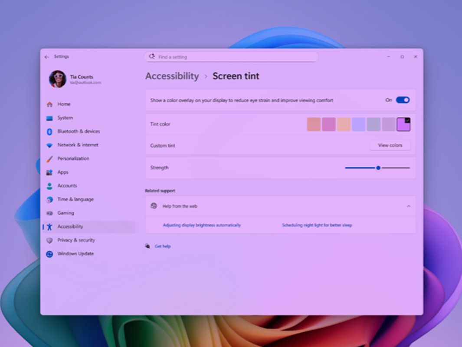Collapse the Help from the web section
Screen dimensions: 462x347
[x=409, y=206]
